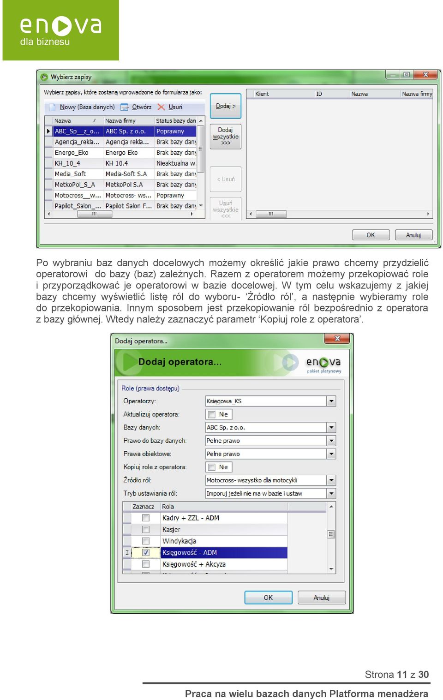Open the Źródło ról dropdown
The width and height of the screenshot is (443, 700).
pyautogui.click(x=331, y=480)
